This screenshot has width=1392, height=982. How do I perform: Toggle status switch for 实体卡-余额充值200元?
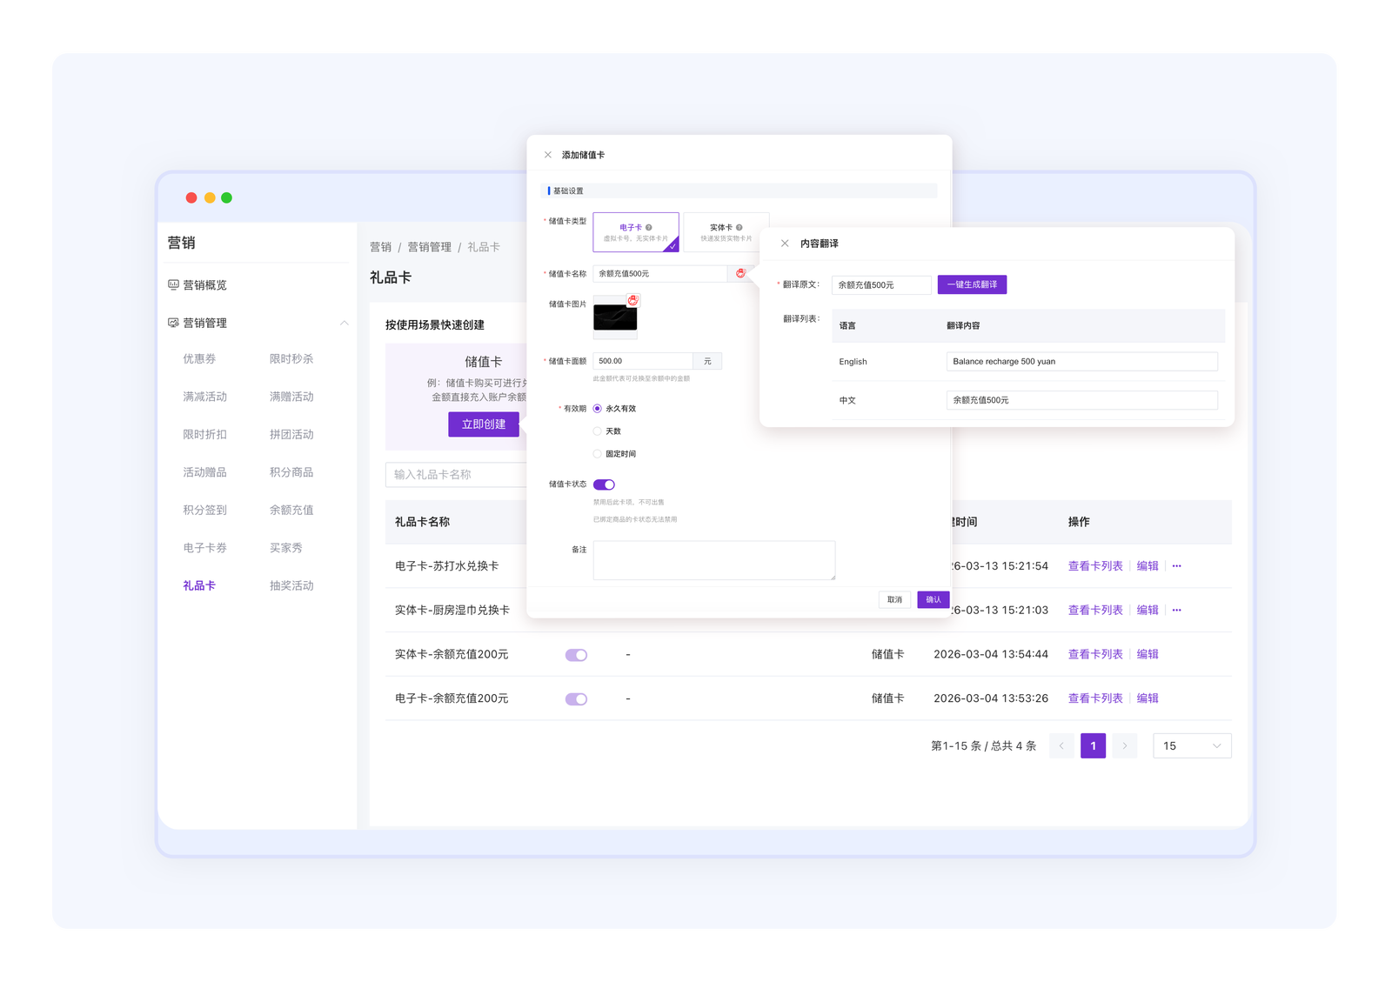(576, 655)
